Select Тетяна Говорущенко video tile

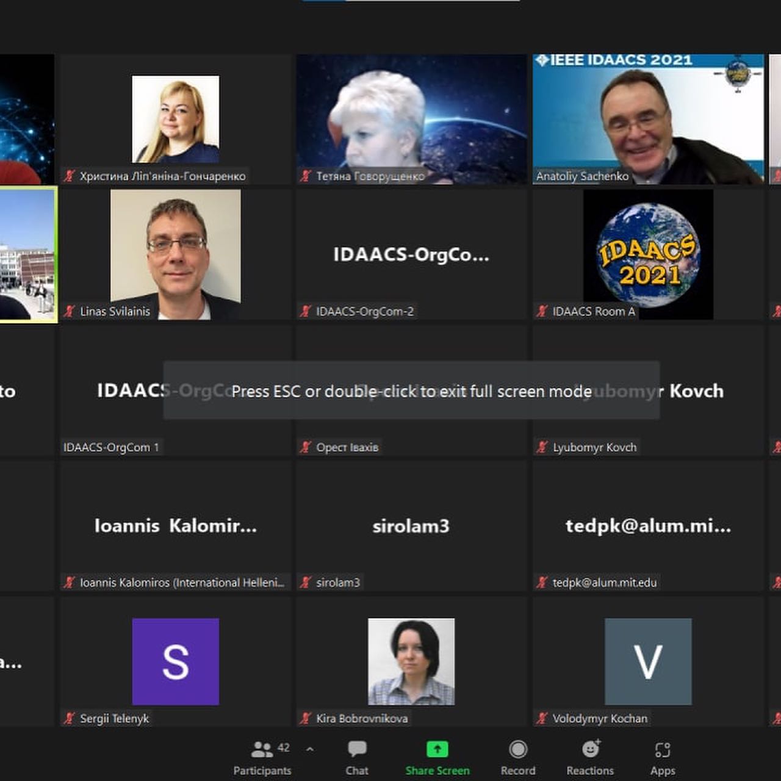pyautogui.click(x=412, y=119)
